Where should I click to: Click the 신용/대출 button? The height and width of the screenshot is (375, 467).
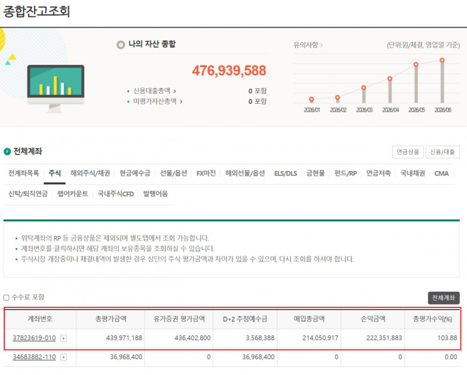point(442,152)
